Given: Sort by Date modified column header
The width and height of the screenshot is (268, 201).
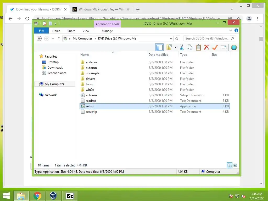Looking at the screenshot, I should (162, 55).
